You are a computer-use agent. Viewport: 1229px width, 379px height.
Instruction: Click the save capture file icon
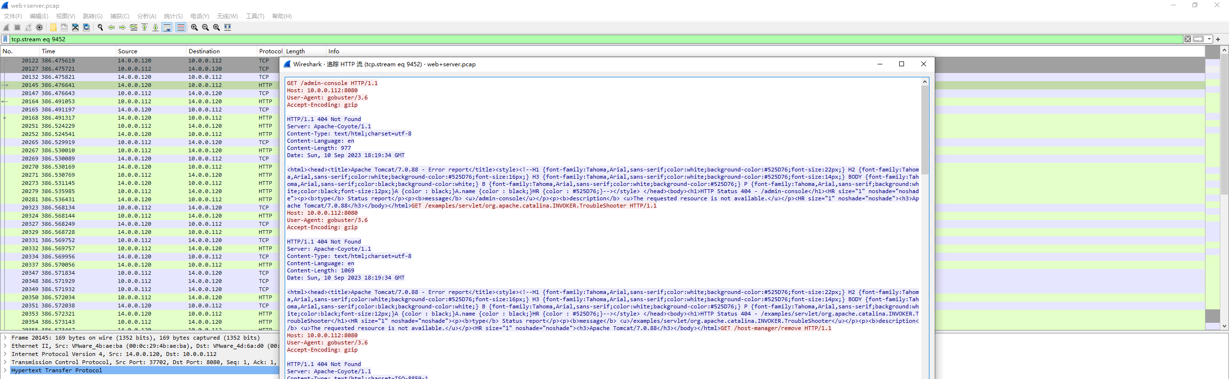pyautogui.click(x=64, y=27)
